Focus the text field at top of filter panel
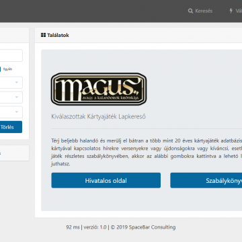This screenshot has height=242, width=242. [x=11, y=56]
